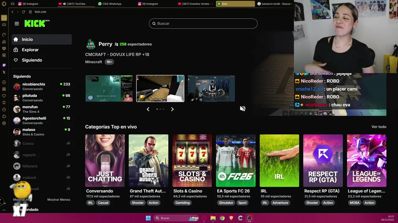Reload the kick.com page
The height and width of the screenshot is (223, 398).
(23, 12)
